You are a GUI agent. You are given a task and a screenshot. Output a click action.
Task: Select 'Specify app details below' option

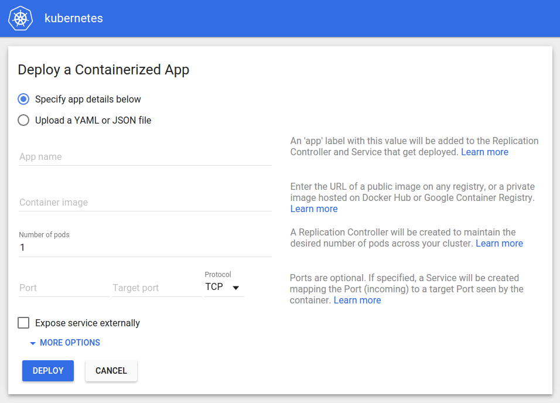point(23,99)
